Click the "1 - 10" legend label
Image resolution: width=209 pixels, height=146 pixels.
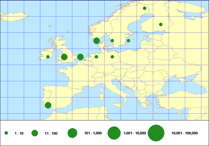[19, 133]
